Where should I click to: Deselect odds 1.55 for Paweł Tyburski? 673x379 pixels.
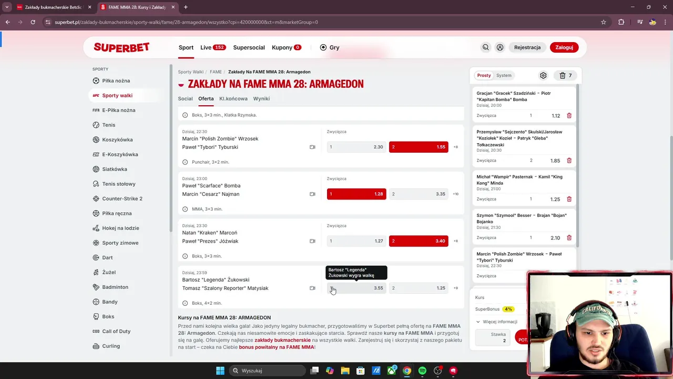419,147
